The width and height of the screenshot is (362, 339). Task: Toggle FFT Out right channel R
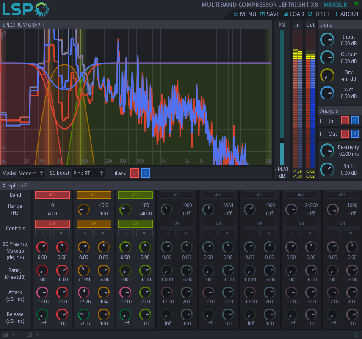355,134
